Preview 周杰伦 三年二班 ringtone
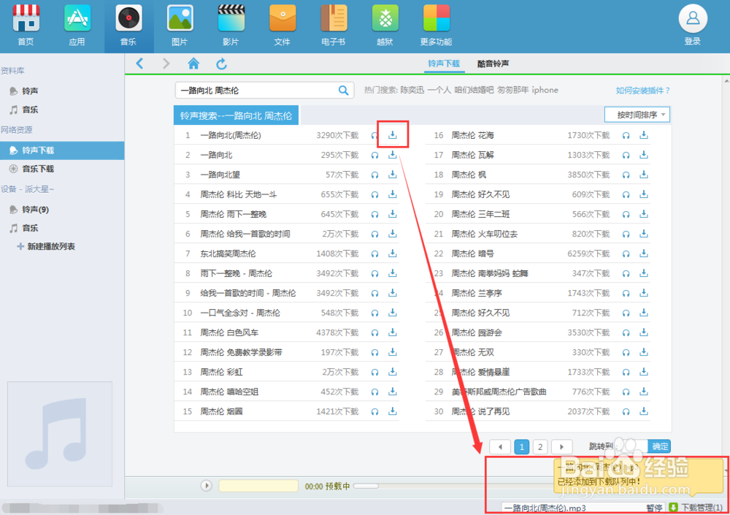The image size is (730, 515). coord(626,214)
